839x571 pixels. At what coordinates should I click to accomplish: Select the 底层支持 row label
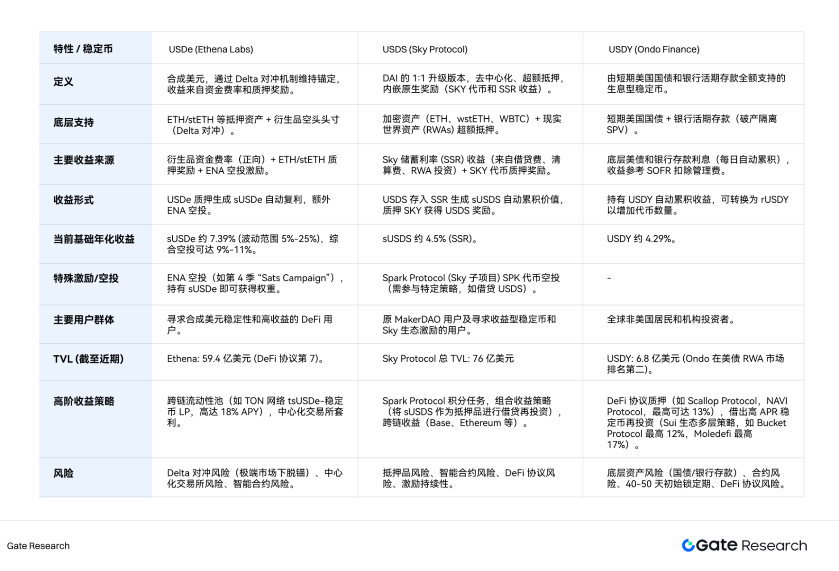(74, 122)
